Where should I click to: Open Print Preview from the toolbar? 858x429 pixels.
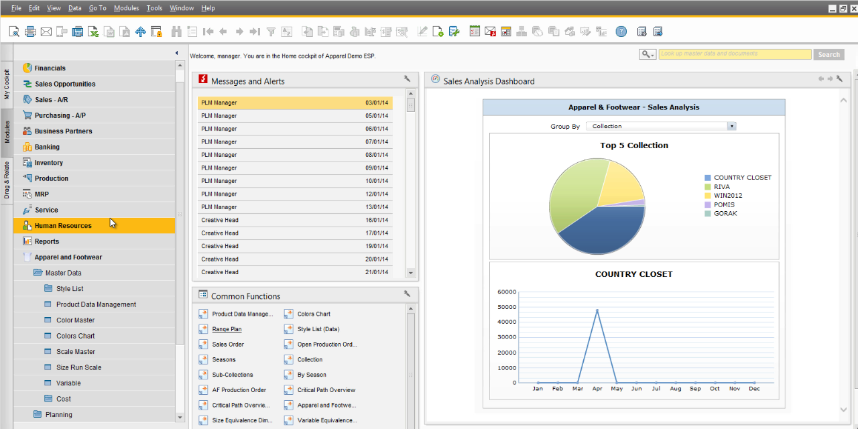tap(14, 32)
